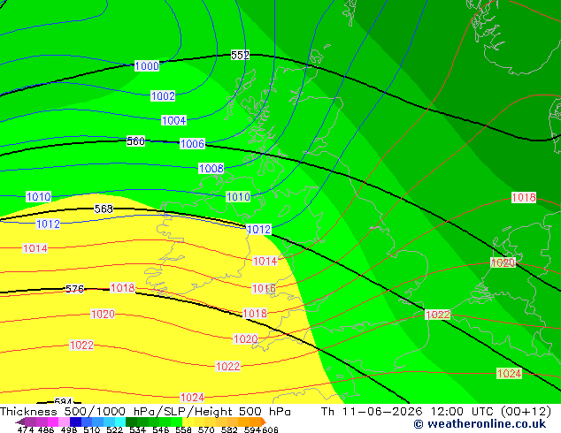
Task: Select the black 552 height contour label
Action: (240, 55)
